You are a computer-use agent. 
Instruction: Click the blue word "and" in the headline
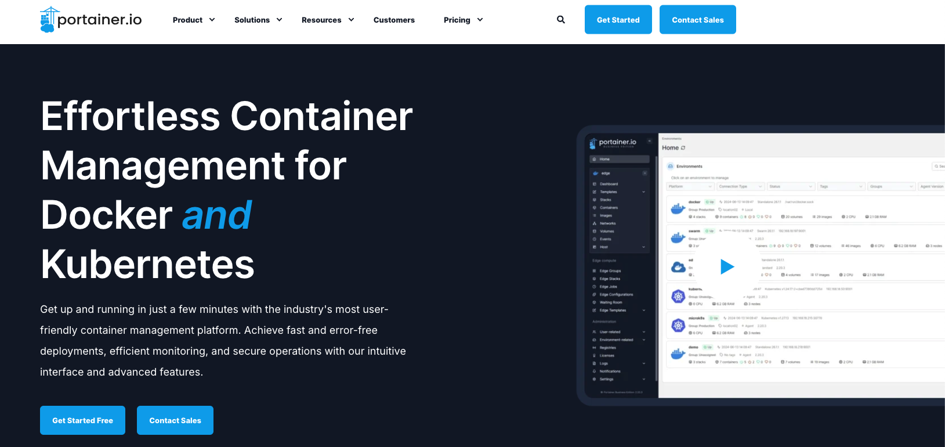[x=217, y=215]
